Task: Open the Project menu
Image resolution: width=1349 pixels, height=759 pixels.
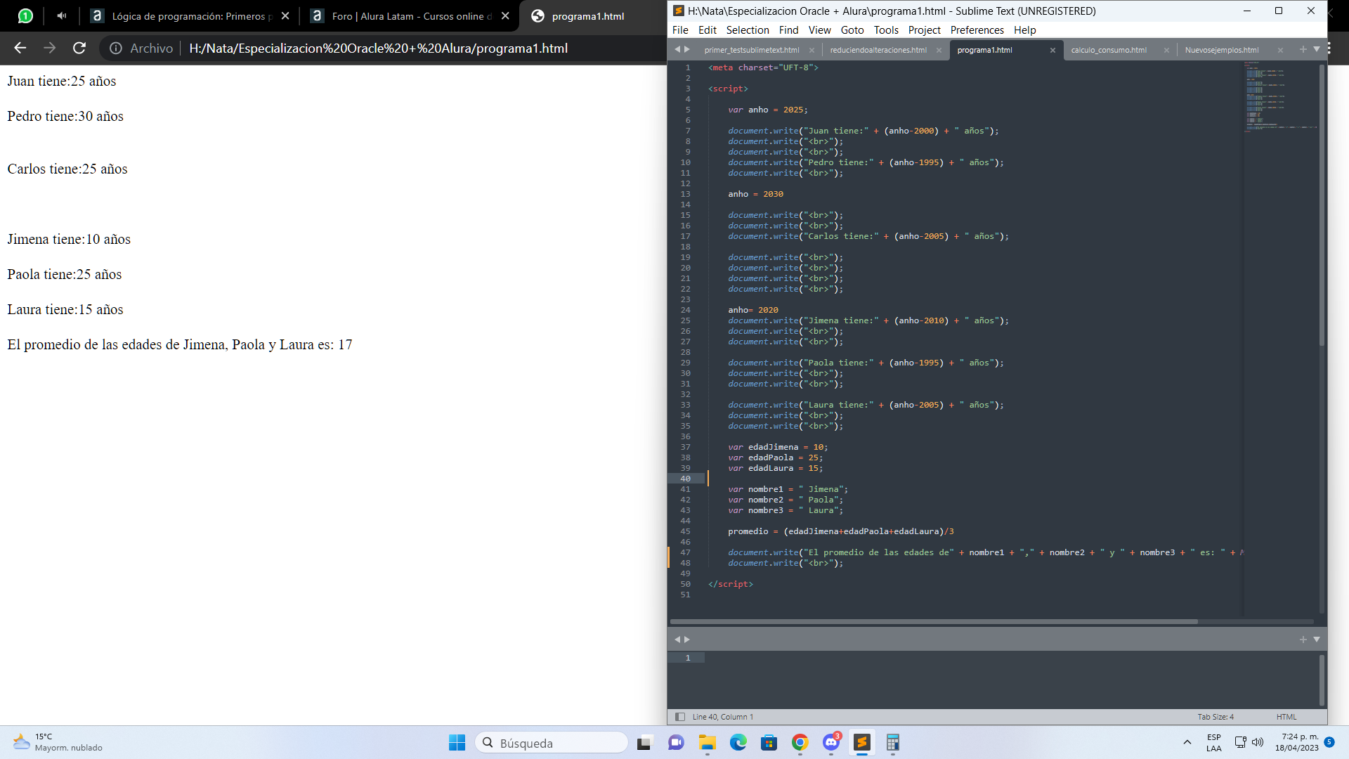Action: pyautogui.click(x=924, y=30)
